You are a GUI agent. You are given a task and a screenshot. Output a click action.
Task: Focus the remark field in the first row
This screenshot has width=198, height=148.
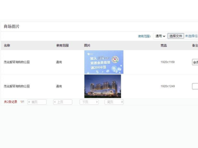195,62
